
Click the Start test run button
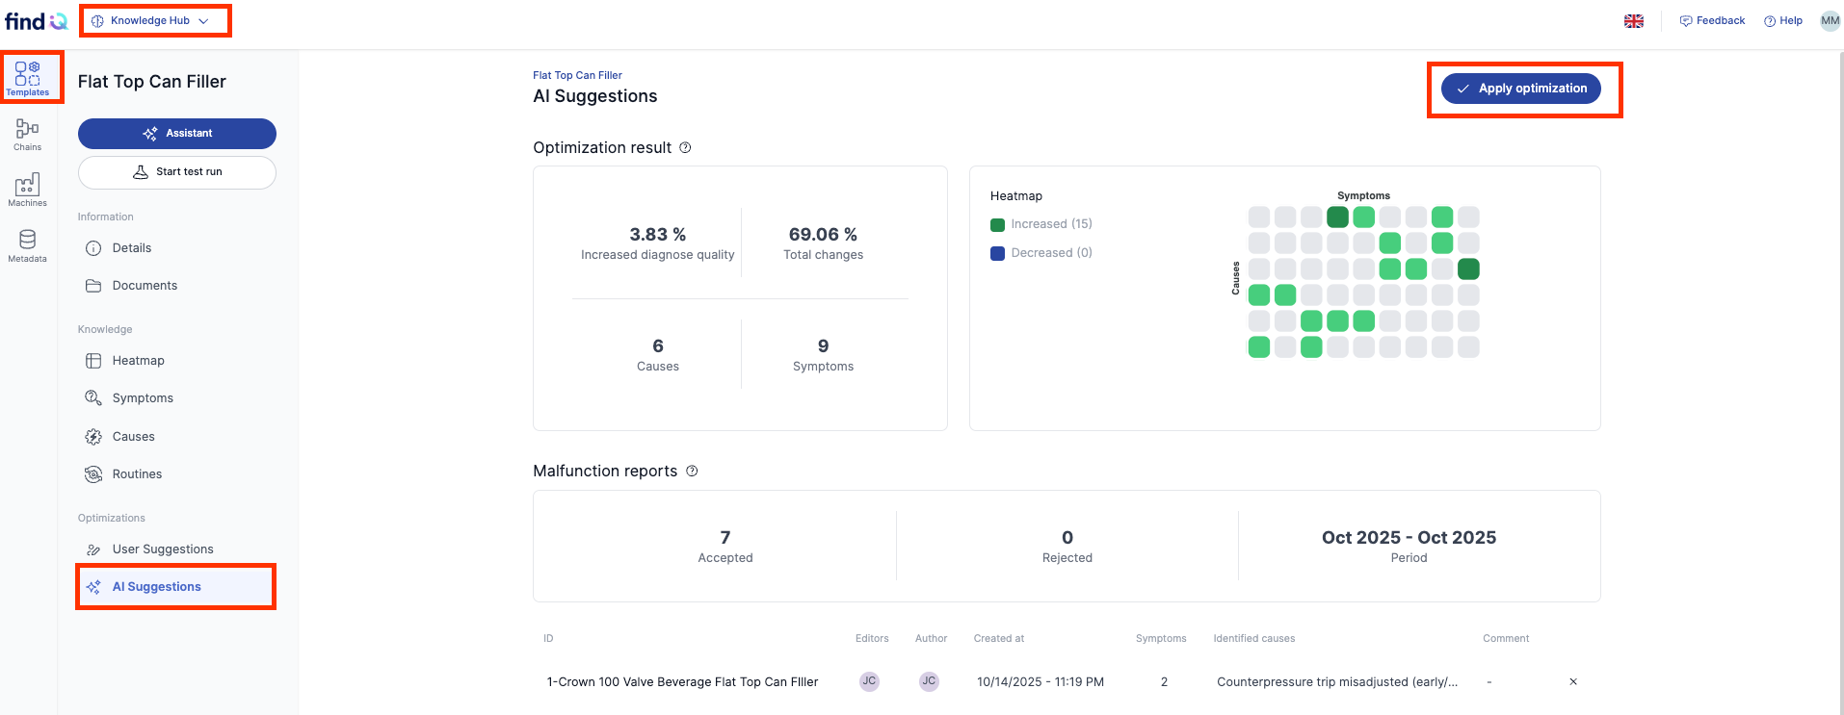177,172
